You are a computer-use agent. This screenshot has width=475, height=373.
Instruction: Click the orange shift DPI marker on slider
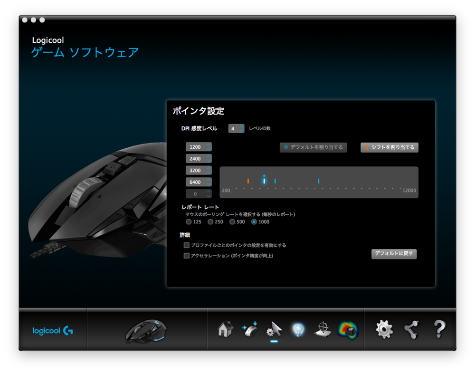[248, 181]
